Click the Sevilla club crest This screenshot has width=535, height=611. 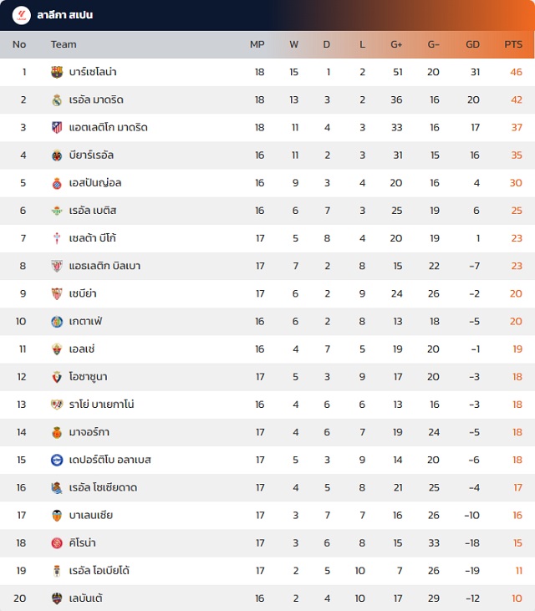(57, 293)
